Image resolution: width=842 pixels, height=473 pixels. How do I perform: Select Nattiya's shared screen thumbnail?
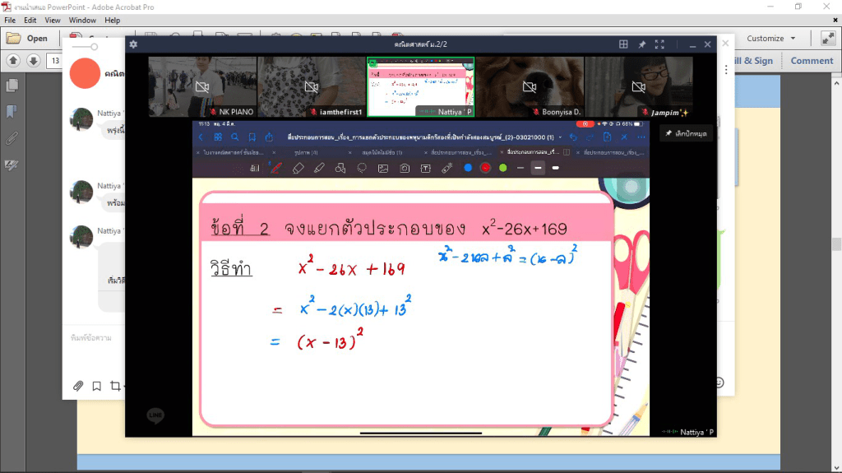pyautogui.click(x=420, y=87)
